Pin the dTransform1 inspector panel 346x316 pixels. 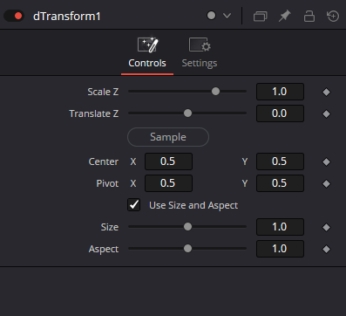pyautogui.click(x=285, y=16)
